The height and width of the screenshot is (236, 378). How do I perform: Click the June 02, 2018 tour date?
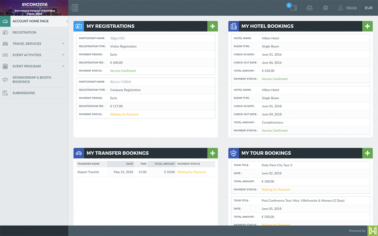pyautogui.click(x=272, y=173)
